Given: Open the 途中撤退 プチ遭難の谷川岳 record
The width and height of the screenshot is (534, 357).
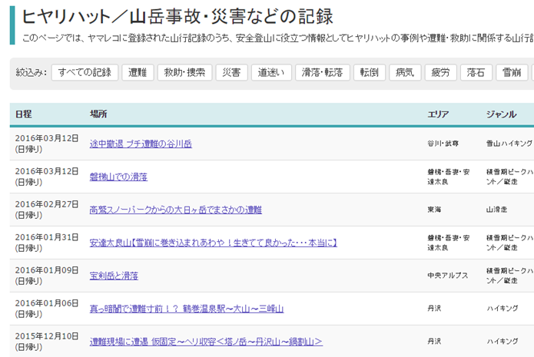Looking at the screenshot, I should 141,144.
